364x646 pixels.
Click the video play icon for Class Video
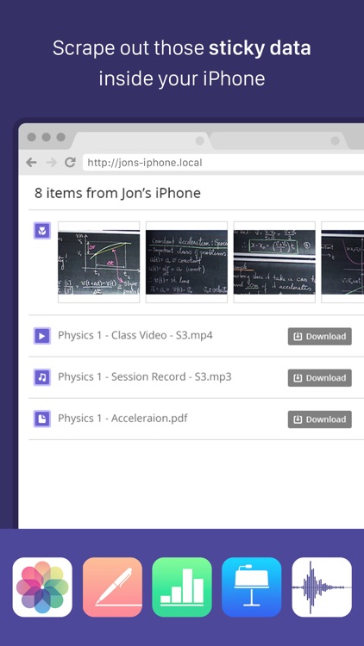tap(42, 336)
